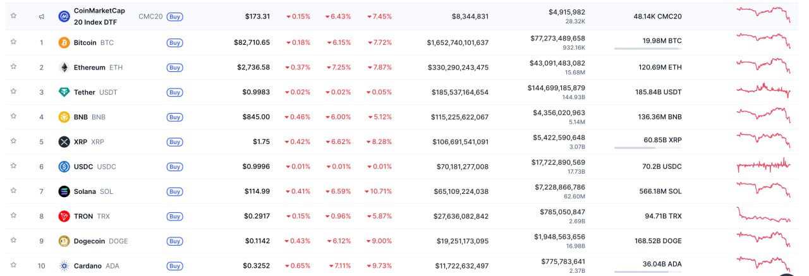809x276 pixels.
Task: Open the USDC 7-day sparkline chart
Action: (x=763, y=165)
